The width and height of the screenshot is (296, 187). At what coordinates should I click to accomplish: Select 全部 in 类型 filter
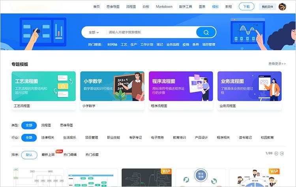[29, 125]
